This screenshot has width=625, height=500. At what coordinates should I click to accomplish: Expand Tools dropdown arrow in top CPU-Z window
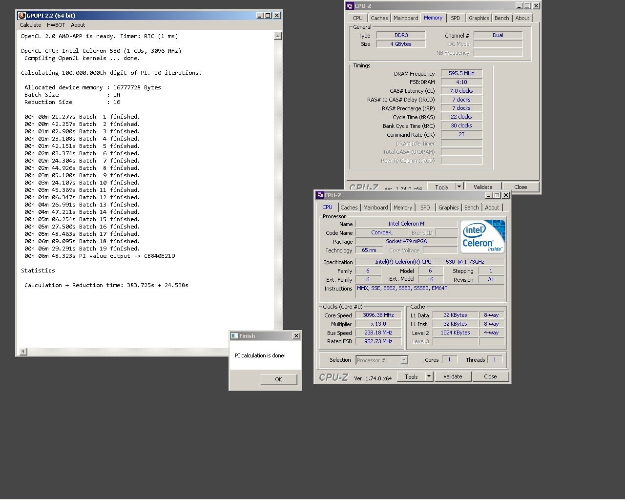(x=459, y=187)
